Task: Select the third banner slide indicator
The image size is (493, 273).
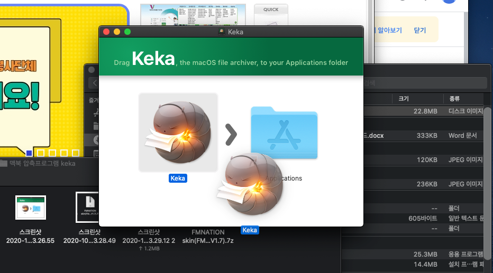Action: click(x=52, y=153)
